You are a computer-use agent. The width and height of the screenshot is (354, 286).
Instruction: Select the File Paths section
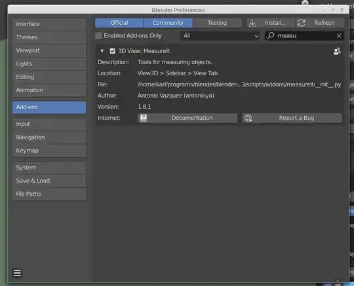(49, 194)
